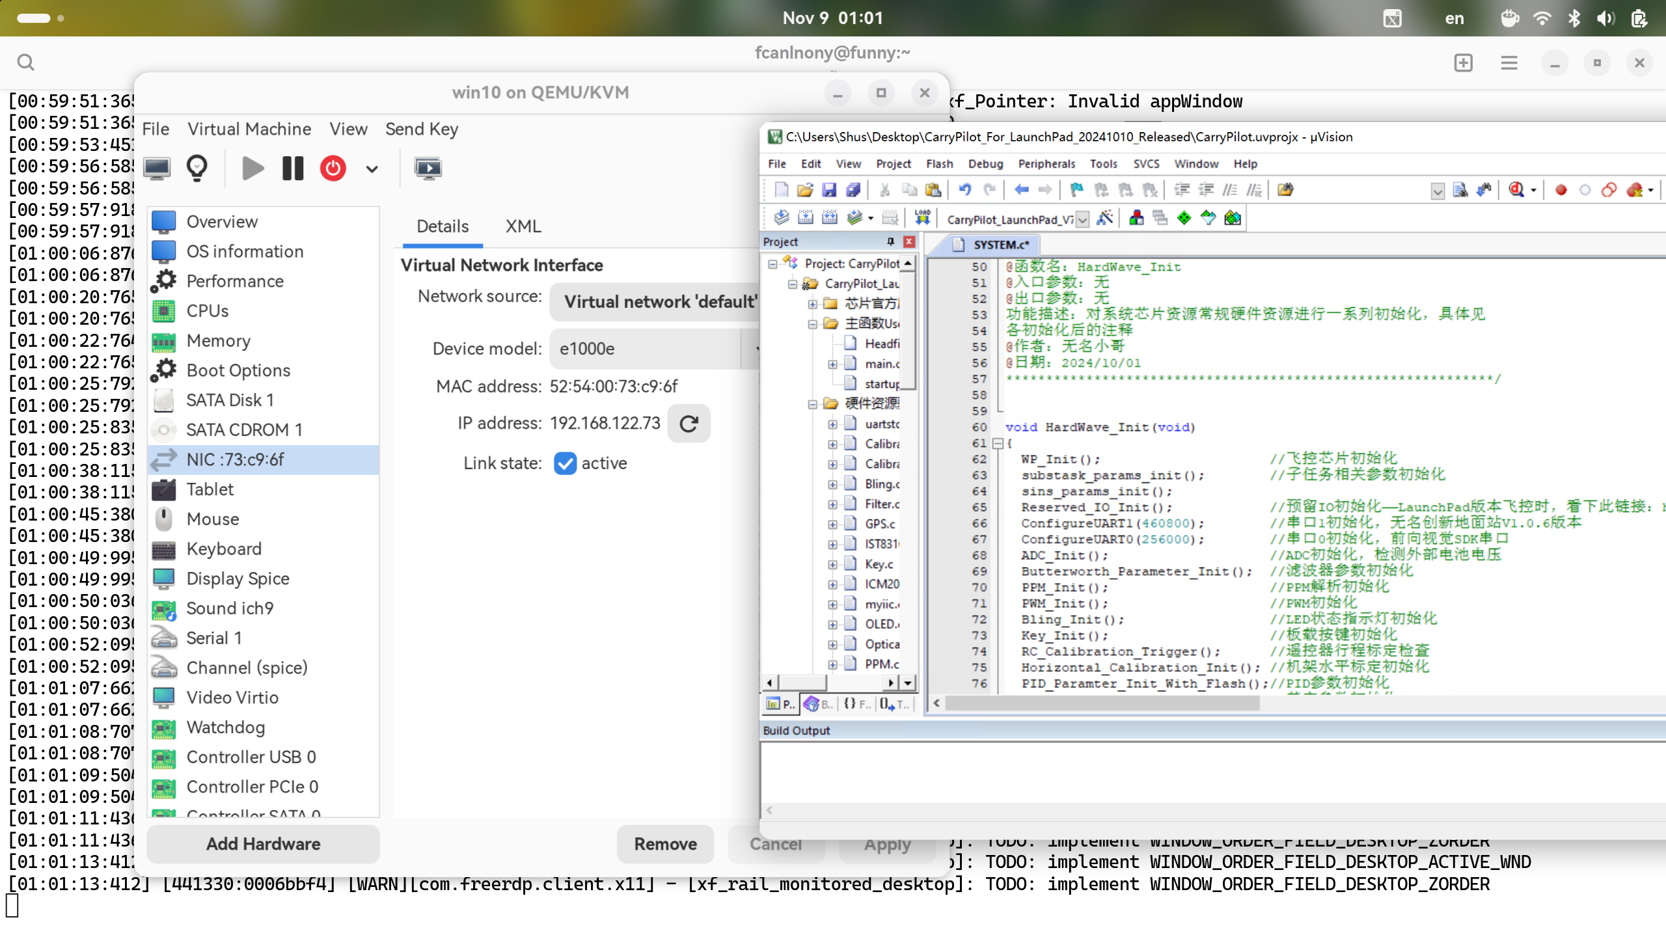Open the Peripherals menu in µVision
The image size is (1666, 937).
click(1046, 164)
